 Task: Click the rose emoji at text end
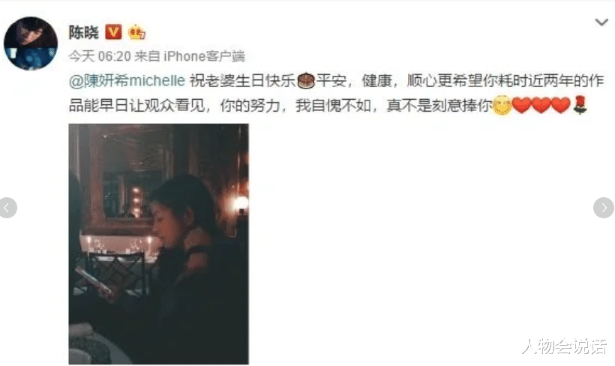pos(580,105)
